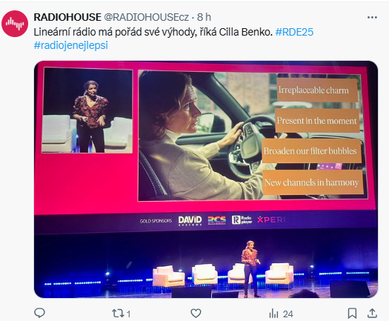The width and height of the screenshot is (389, 321).
Task: Follow the #RDE25 hashtag
Action: click(294, 32)
